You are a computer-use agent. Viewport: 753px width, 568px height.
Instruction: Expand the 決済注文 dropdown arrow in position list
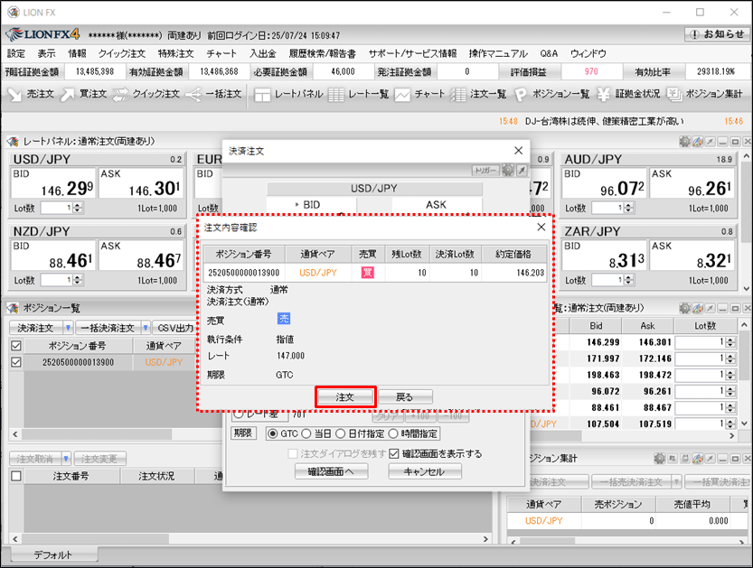(68, 328)
